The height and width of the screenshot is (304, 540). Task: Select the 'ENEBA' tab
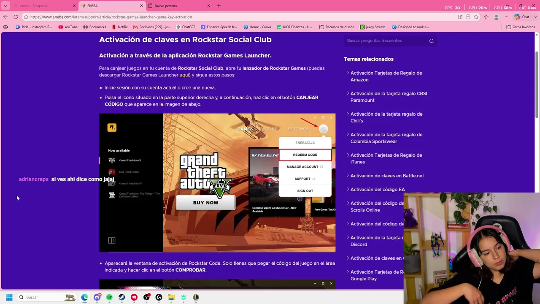pos(112,6)
